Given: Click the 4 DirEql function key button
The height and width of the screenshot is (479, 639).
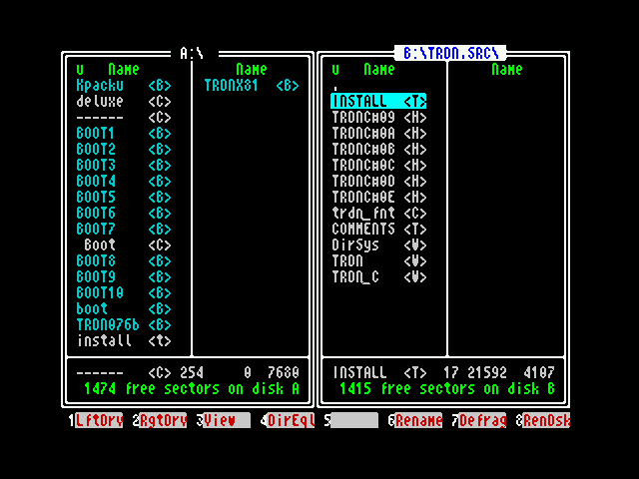Looking at the screenshot, I should coord(288,420).
